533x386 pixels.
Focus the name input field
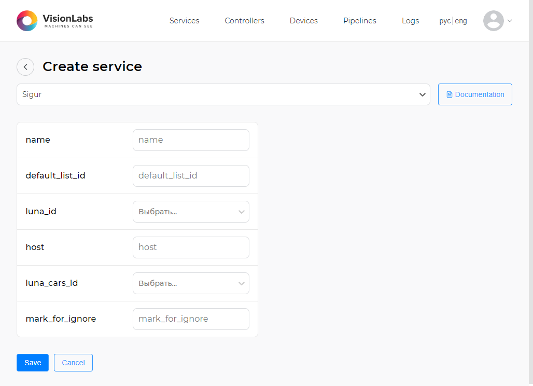click(191, 140)
